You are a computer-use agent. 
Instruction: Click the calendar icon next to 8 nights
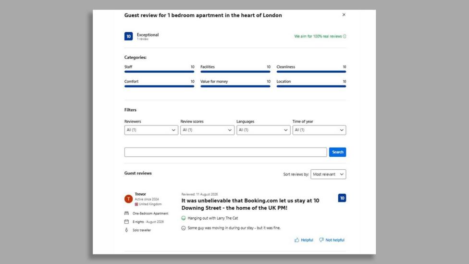(126, 222)
